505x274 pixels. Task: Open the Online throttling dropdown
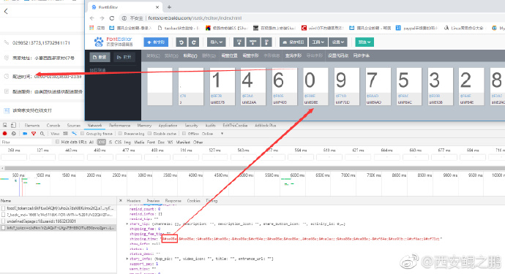tap(212, 134)
